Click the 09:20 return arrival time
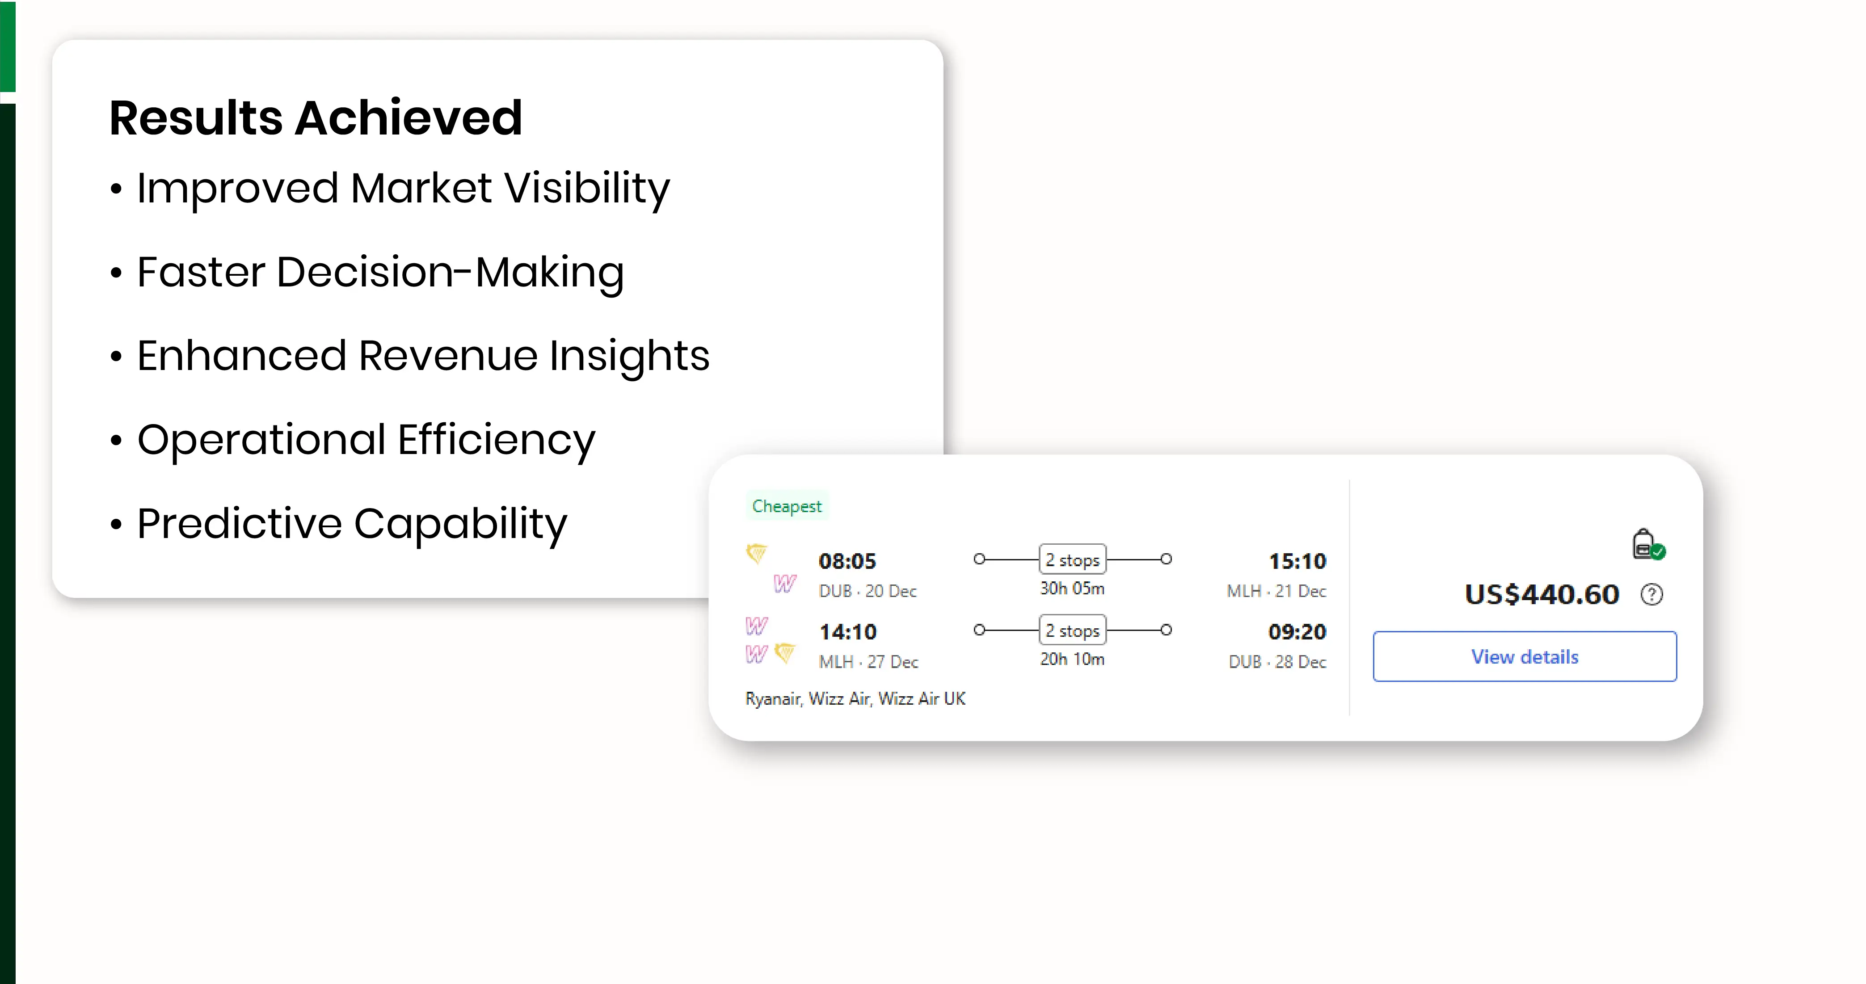The height and width of the screenshot is (984, 1866). point(1297,631)
